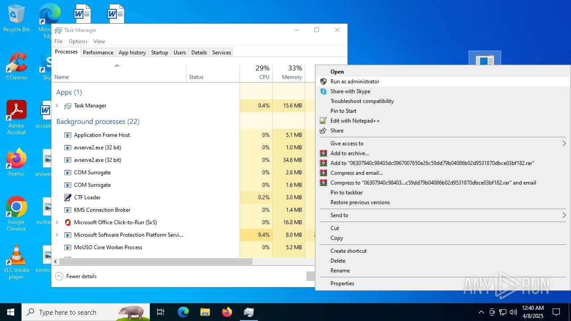Click Task Manager taskbar button
Screen dimensions: 571x321
tap(248, 312)
